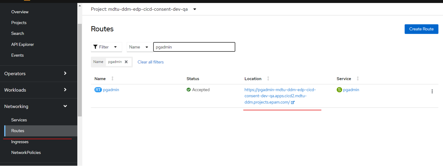Image resolution: width=443 pixels, height=166 pixels.
Task: Click the Status column header
Action: pos(193,79)
